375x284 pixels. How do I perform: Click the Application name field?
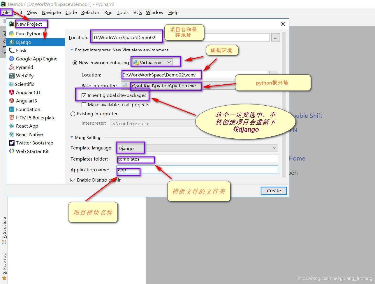pos(197,170)
